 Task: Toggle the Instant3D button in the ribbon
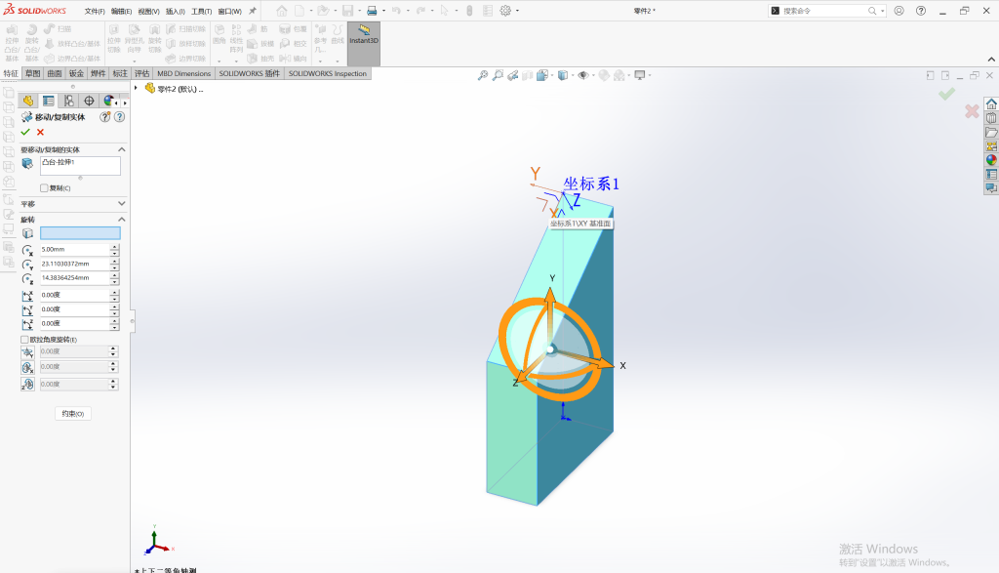364,43
